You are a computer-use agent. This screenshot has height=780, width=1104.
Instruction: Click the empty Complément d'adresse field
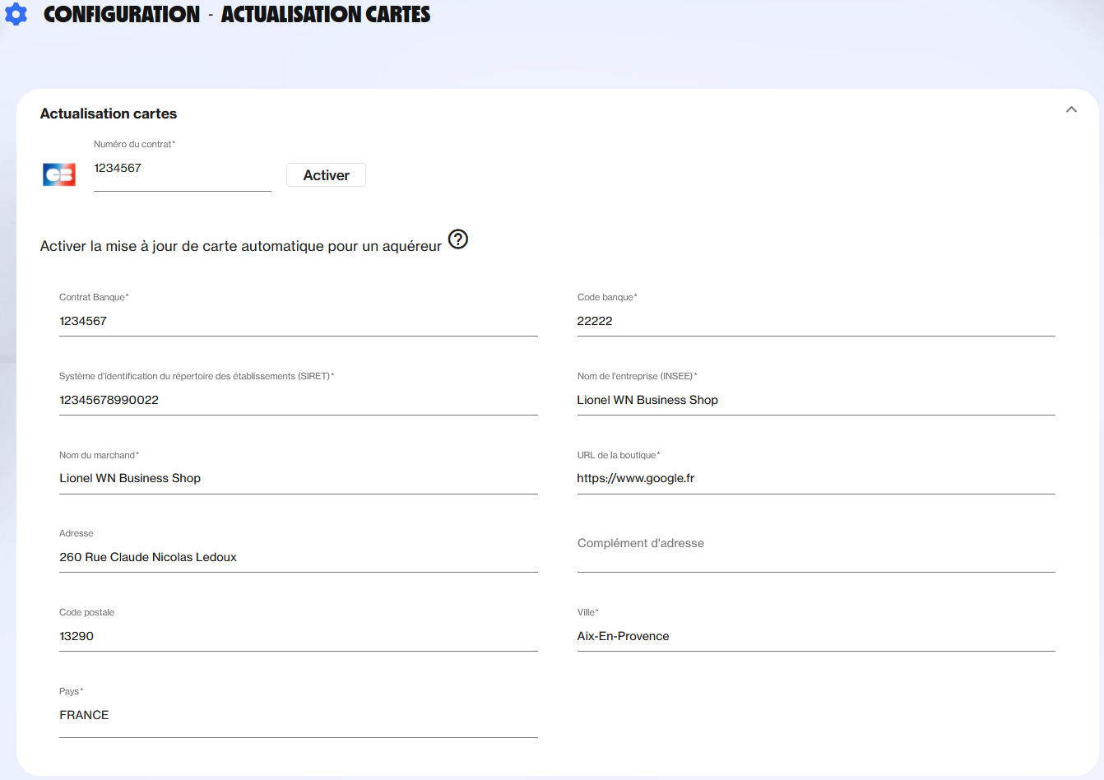tap(815, 551)
